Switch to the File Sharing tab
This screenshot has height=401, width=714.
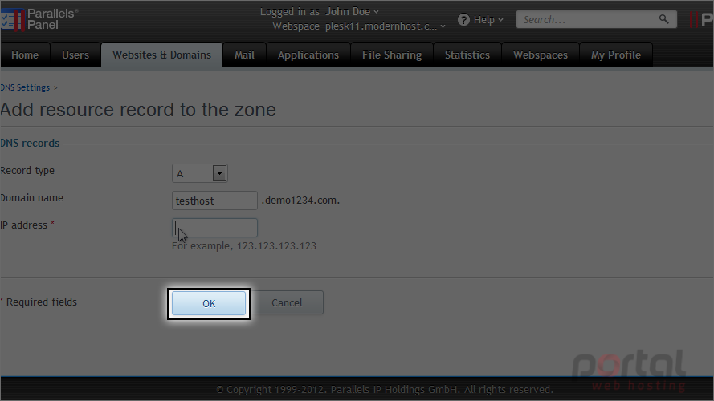click(x=392, y=55)
